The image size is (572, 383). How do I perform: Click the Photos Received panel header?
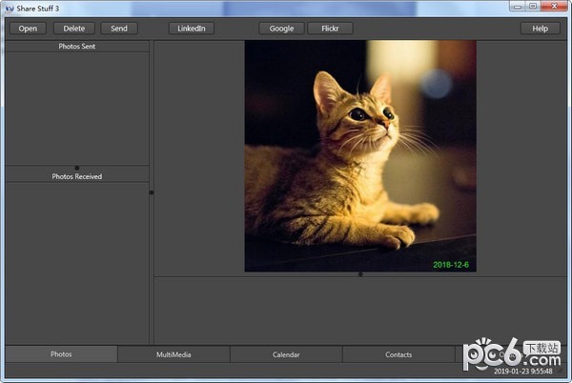76,176
